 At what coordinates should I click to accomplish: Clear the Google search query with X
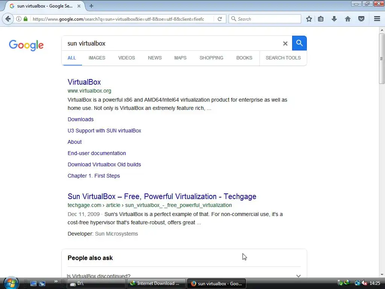click(x=285, y=44)
